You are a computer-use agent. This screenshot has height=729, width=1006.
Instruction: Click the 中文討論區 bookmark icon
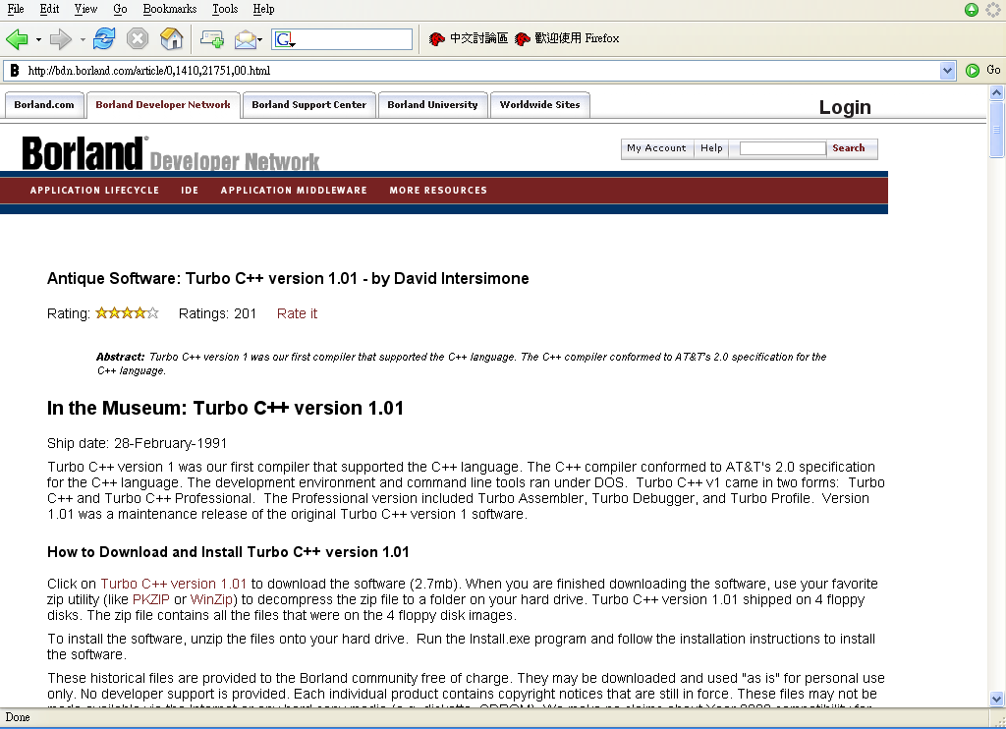(436, 39)
